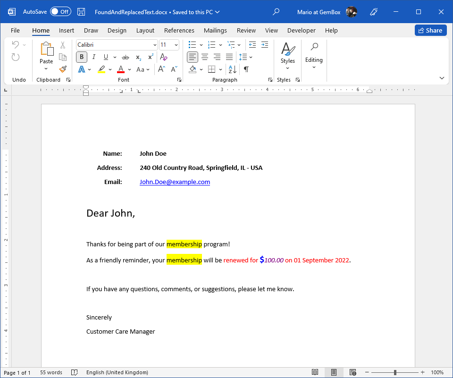Click the Format Painter brush icon
This screenshot has height=378, width=453.
(x=63, y=69)
